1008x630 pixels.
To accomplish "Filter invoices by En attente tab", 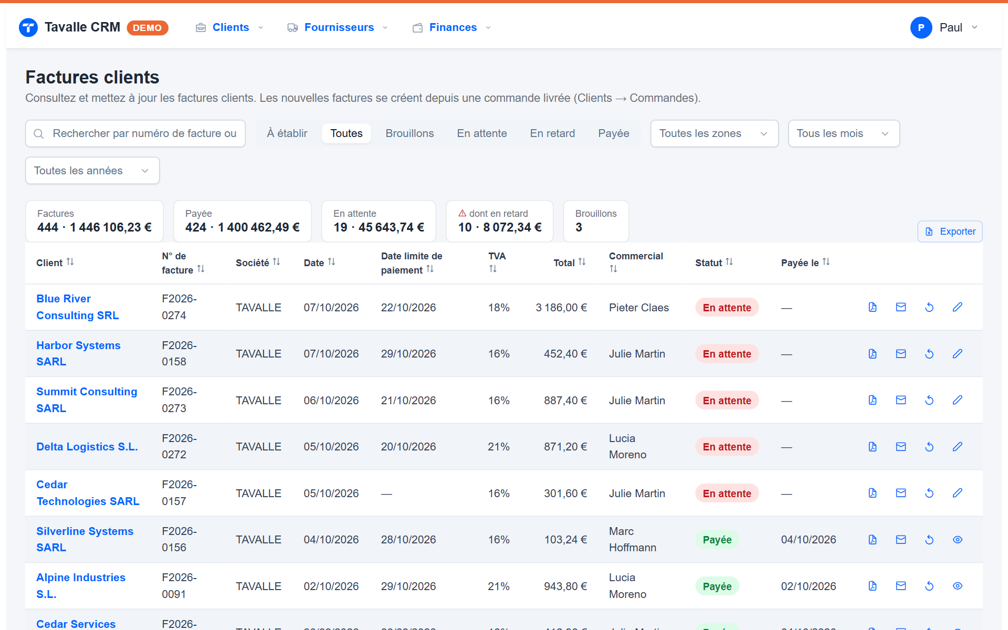I will [482, 133].
